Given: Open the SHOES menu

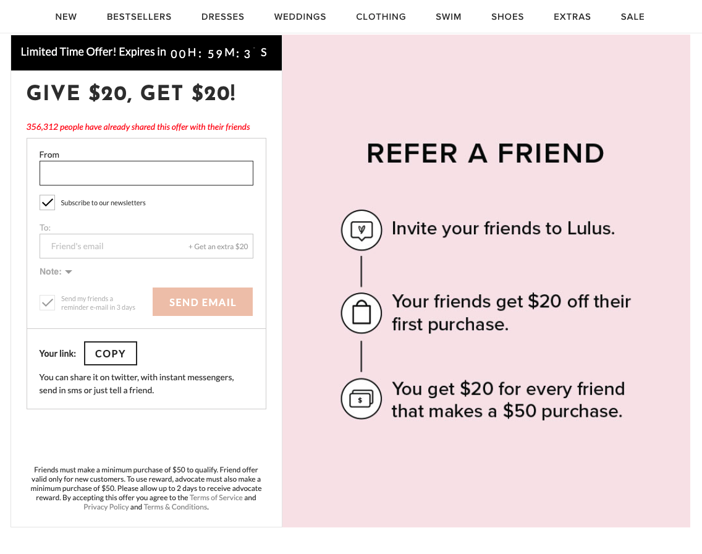Looking at the screenshot, I should coord(507,17).
